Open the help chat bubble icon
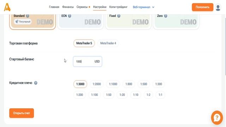 point(217,117)
